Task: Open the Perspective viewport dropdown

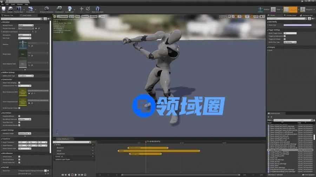Action: tap(62, 16)
